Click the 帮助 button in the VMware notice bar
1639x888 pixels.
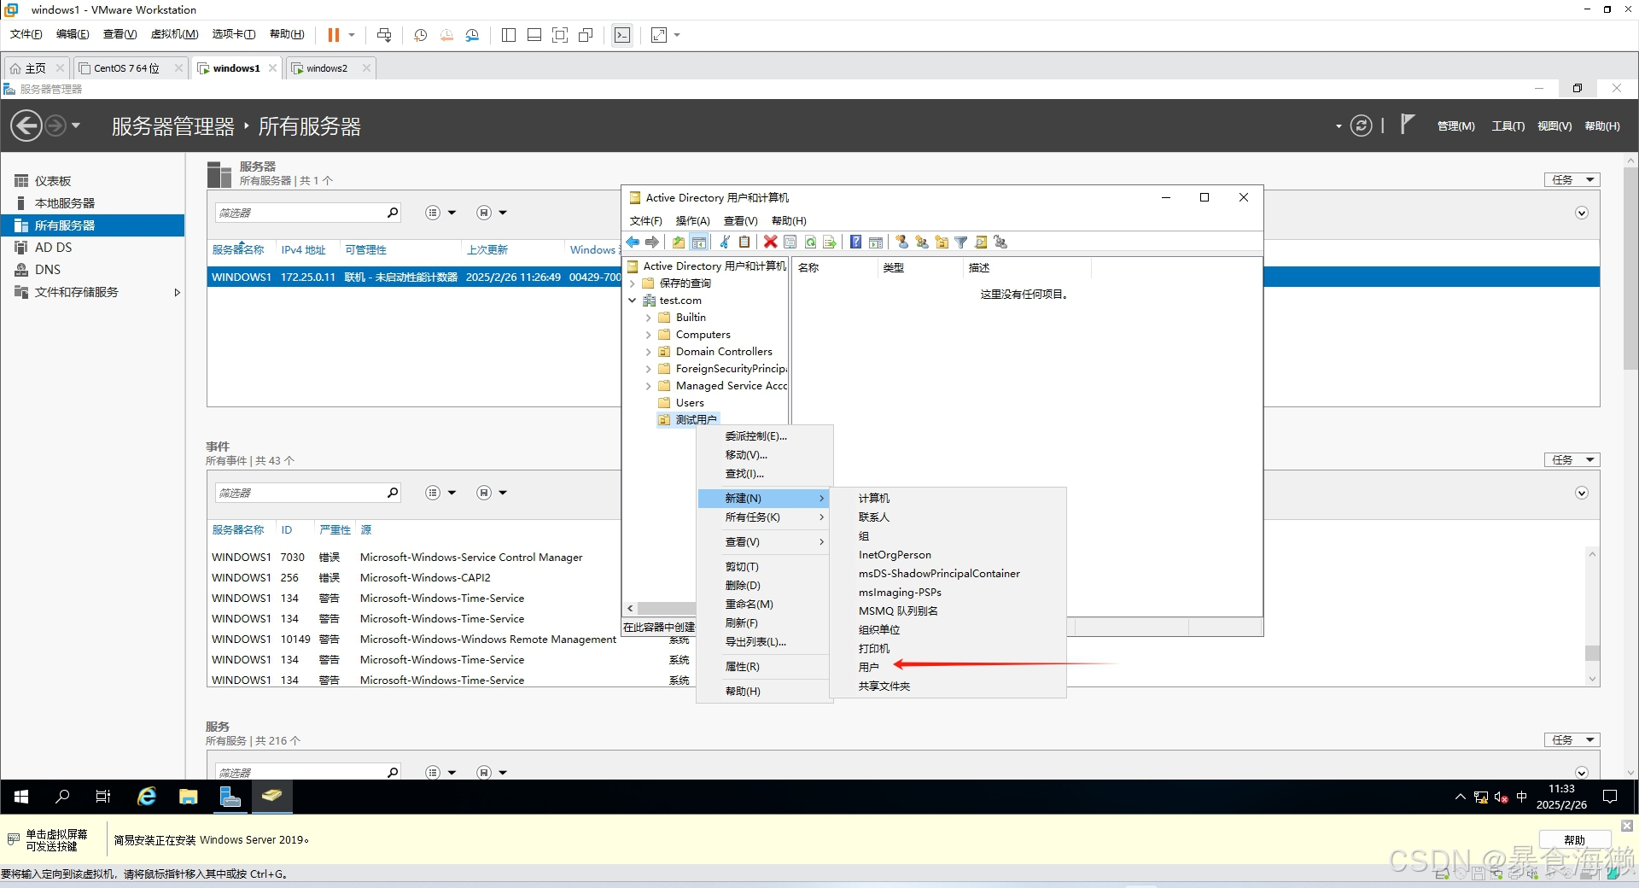coord(1574,840)
